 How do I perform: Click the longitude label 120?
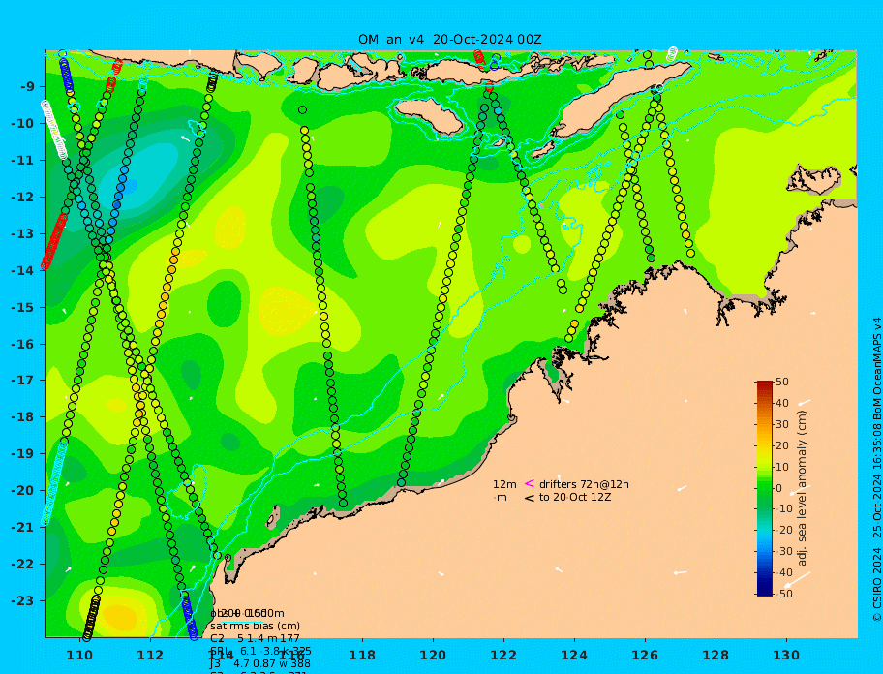tap(433, 656)
